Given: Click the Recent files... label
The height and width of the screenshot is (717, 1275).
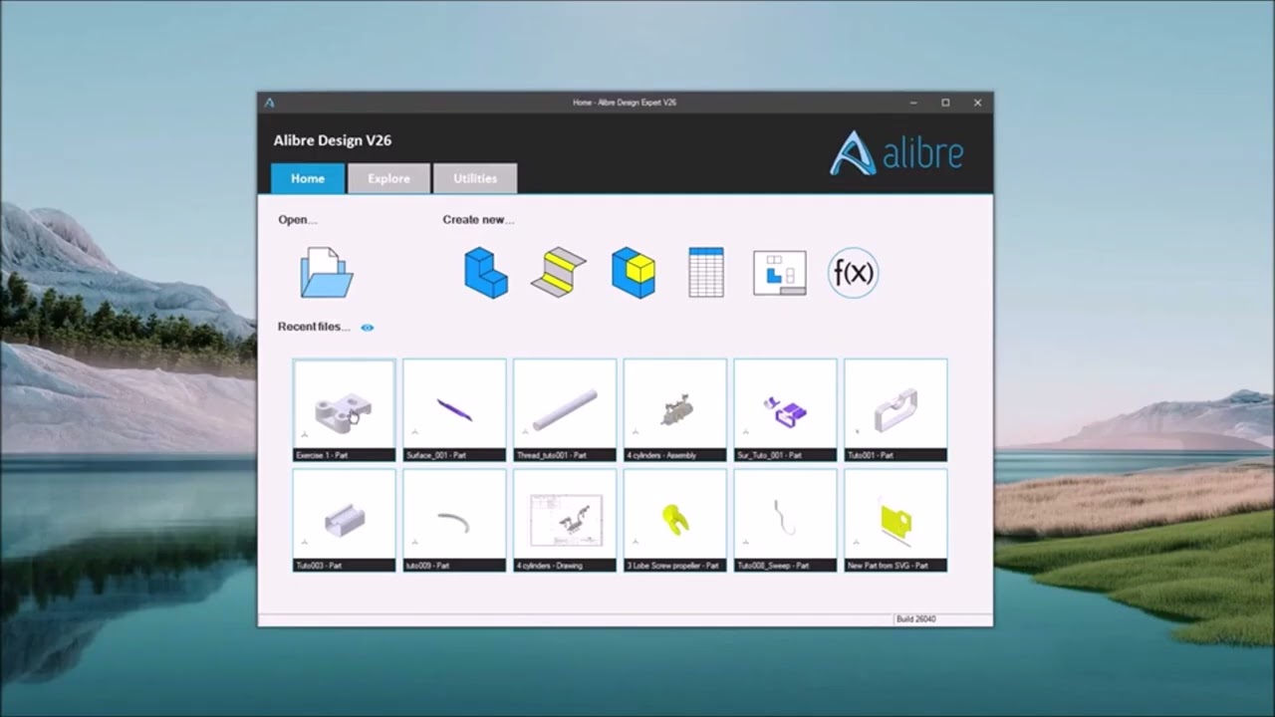Looking at the screenshot, I should (x=314, y=327).
